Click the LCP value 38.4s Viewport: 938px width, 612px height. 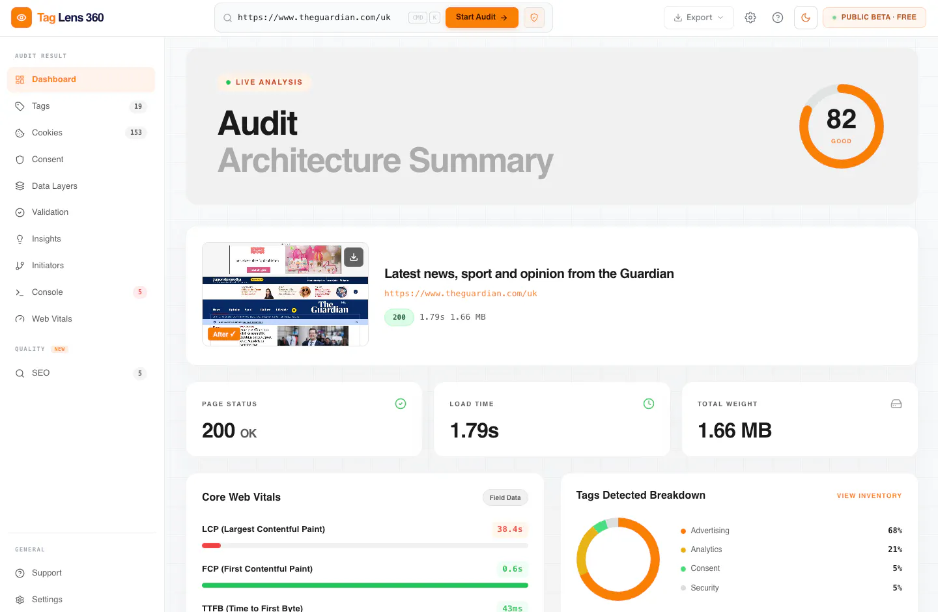click(509, 529)
